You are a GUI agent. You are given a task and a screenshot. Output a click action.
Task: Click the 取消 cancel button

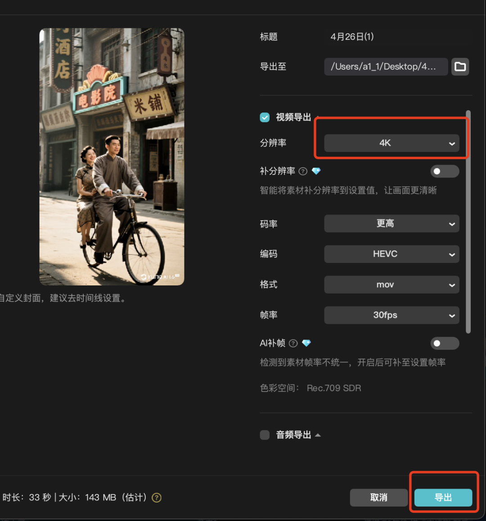(378, 498)
